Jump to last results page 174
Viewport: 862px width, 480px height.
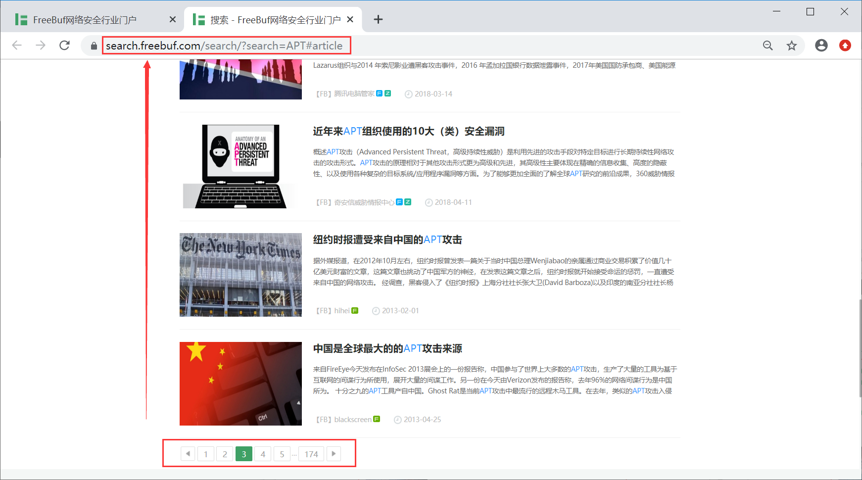311,454
